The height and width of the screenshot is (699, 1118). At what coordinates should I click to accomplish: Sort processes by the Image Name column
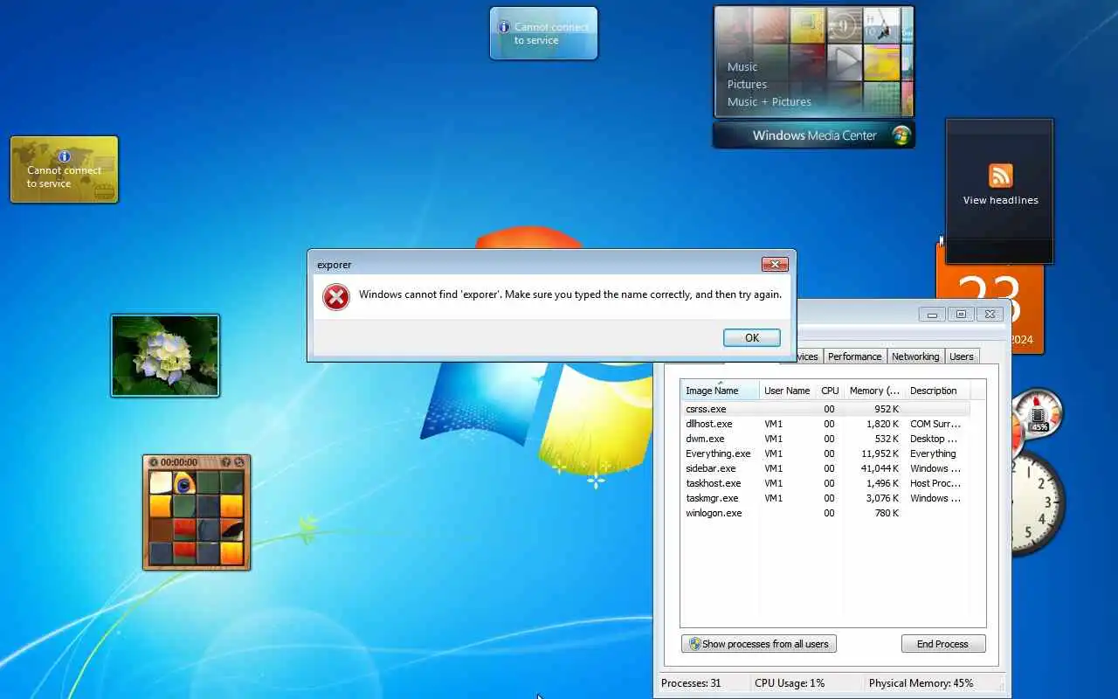(x=720, y=391)
